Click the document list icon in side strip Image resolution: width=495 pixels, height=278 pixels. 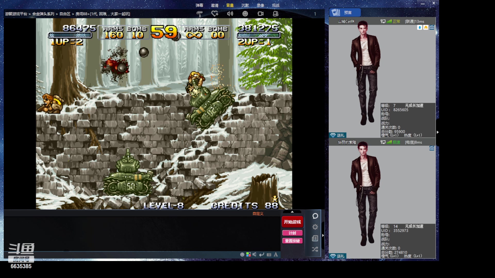(315, 238)
